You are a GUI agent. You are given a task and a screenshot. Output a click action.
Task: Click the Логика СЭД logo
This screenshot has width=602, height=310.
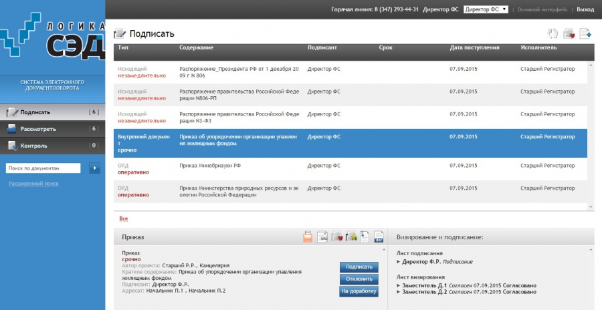[x=53, y=37]
